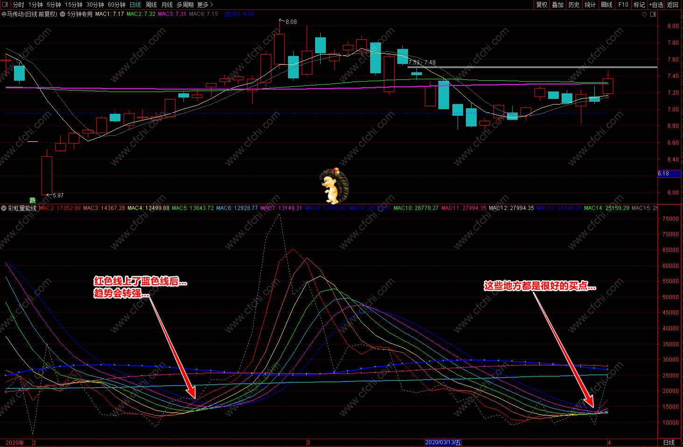The image size is (683, 447).
Task: Select the 2020/03/13/五 date marker
Action: point(443,442)
